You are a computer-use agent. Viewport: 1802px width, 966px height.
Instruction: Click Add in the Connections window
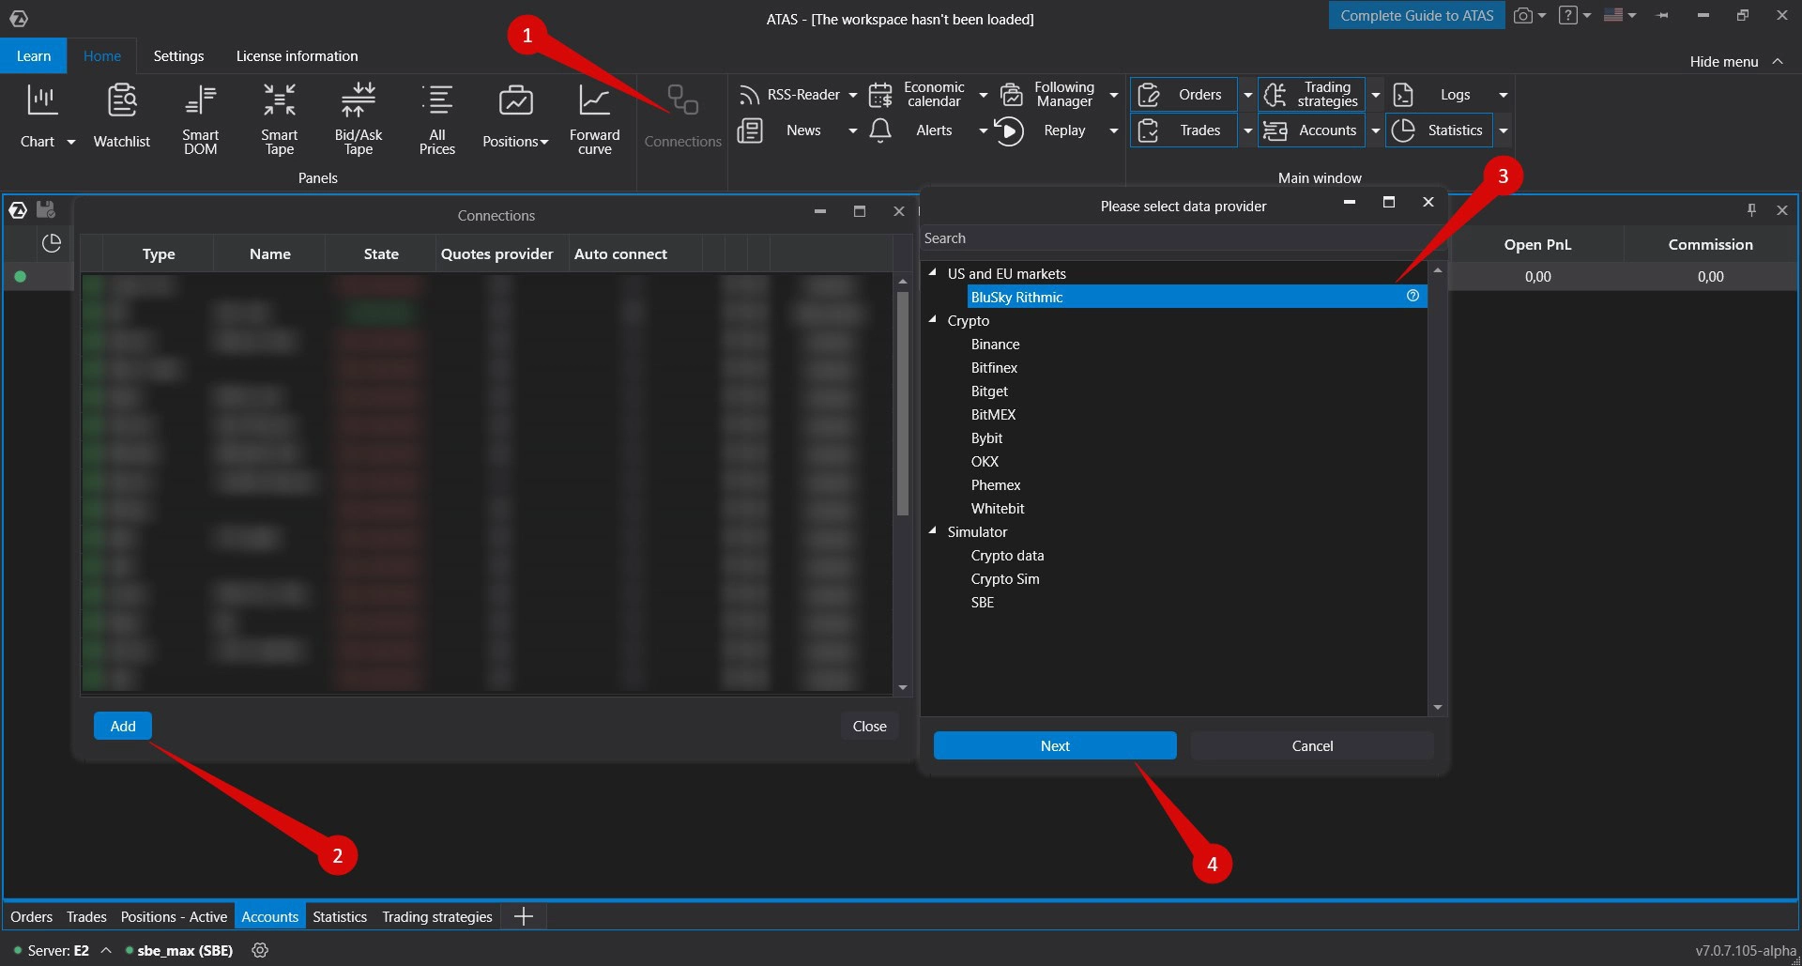point(123,726)
